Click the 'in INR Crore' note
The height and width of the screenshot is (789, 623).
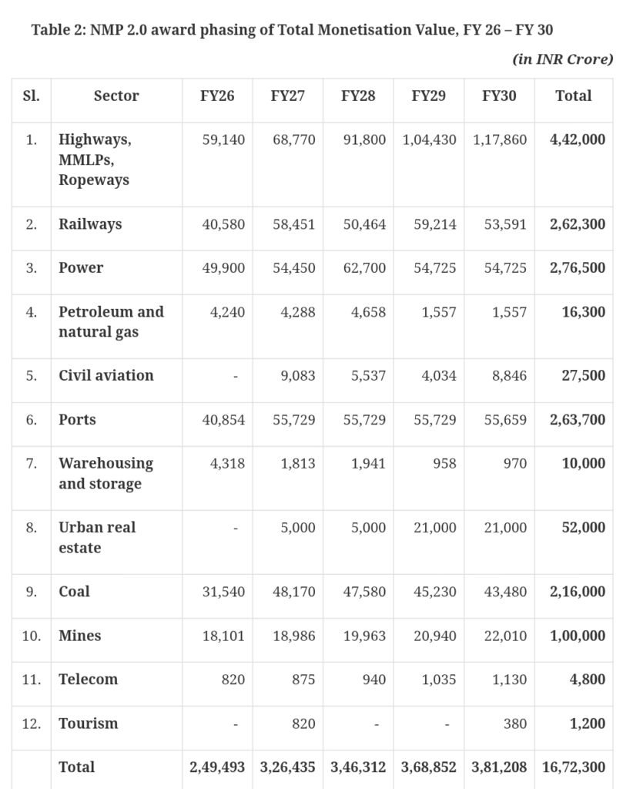[x=563, y=59]
